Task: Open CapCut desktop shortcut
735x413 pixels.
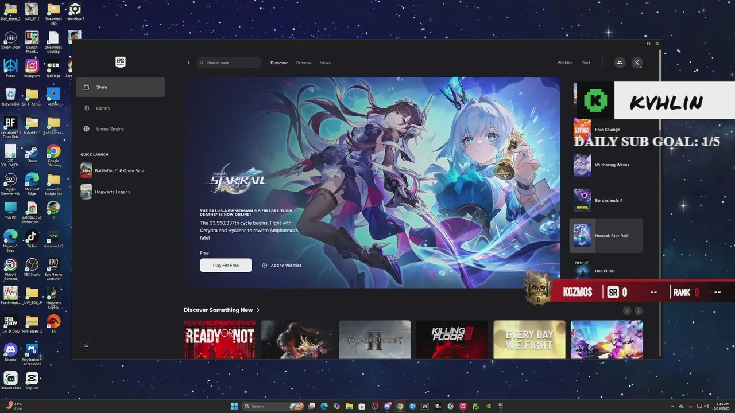Action: pyautogui.click(x=32, y=381)
